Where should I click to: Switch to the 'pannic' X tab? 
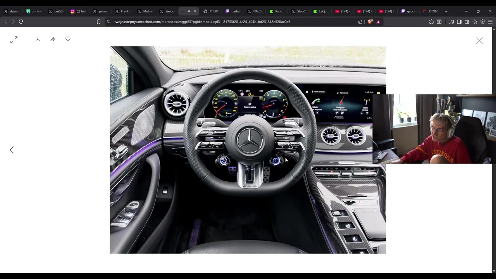pyautogui.click(x=100, y=11)
